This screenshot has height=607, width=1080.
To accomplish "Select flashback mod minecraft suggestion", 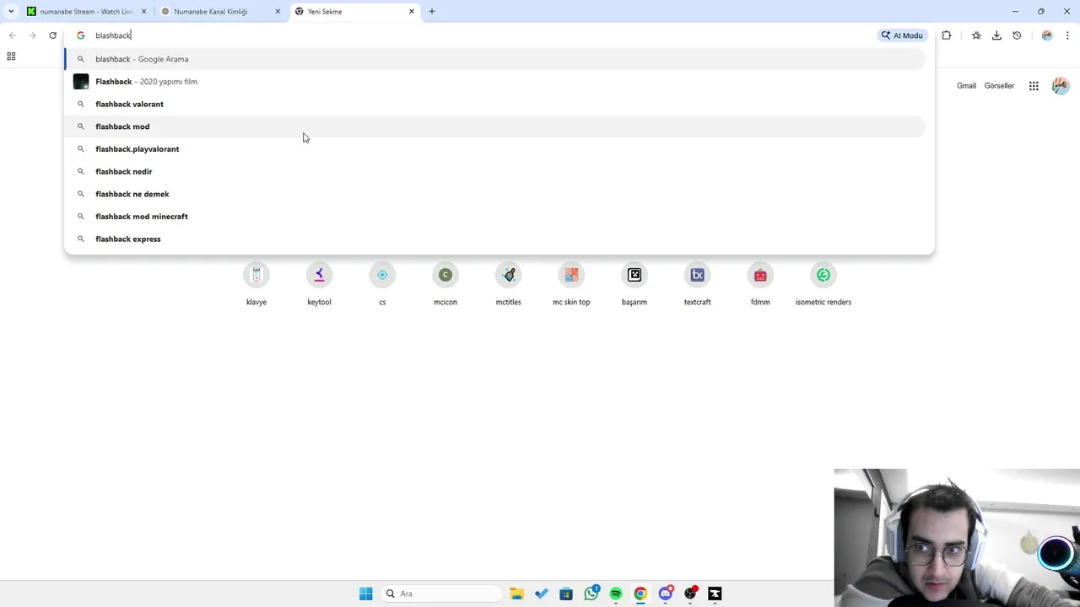I will (x=495, y=217).
